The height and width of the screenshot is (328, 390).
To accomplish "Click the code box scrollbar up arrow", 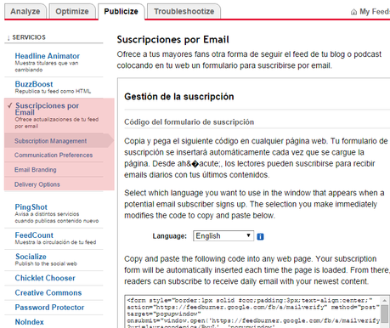I will click(384, 301).
